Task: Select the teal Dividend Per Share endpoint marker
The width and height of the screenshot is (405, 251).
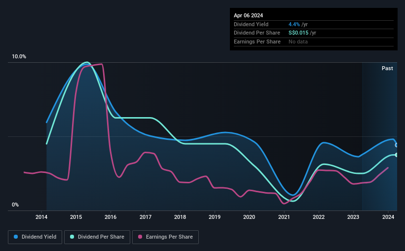Action: tap(397, 155)
